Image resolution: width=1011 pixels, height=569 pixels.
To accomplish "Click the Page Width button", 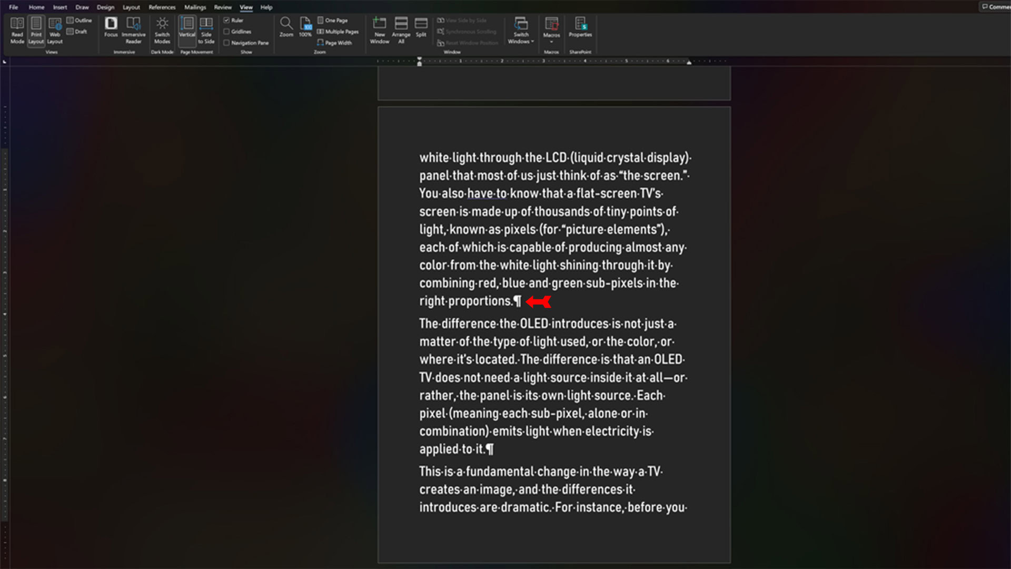I will [334, 43].
